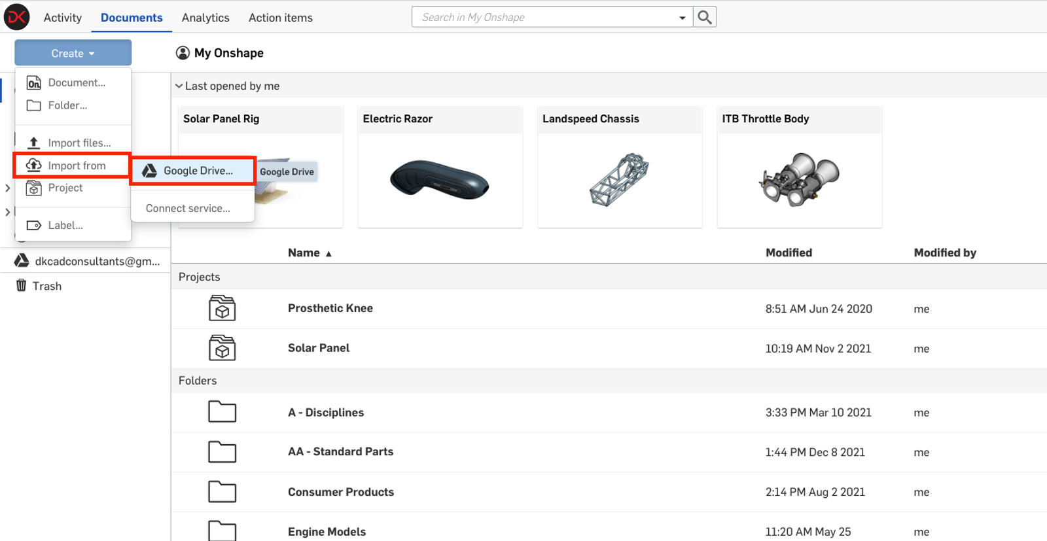The height and width of the screenshot is (541, 1047).
Task: Select the Import files upload icon
Action: 33,142
